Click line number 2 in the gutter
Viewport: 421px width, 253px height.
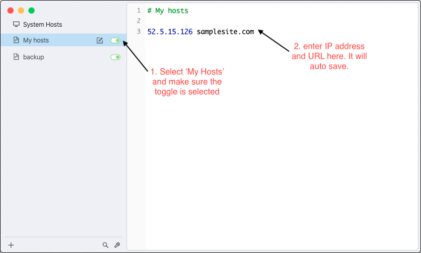coord(138,21)
